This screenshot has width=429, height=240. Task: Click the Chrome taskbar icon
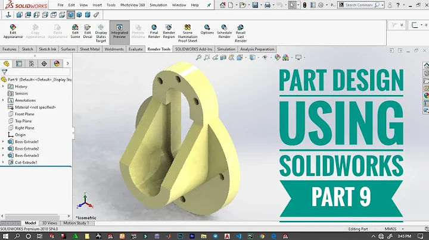262,236
